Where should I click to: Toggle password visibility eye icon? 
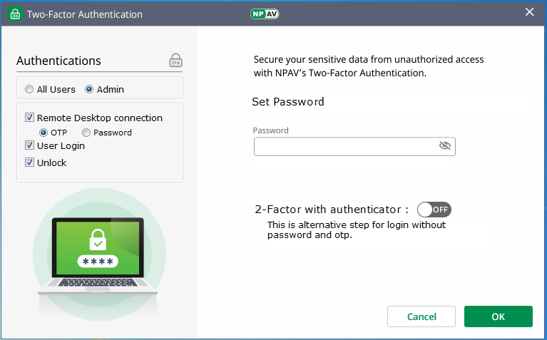(445, 146)
